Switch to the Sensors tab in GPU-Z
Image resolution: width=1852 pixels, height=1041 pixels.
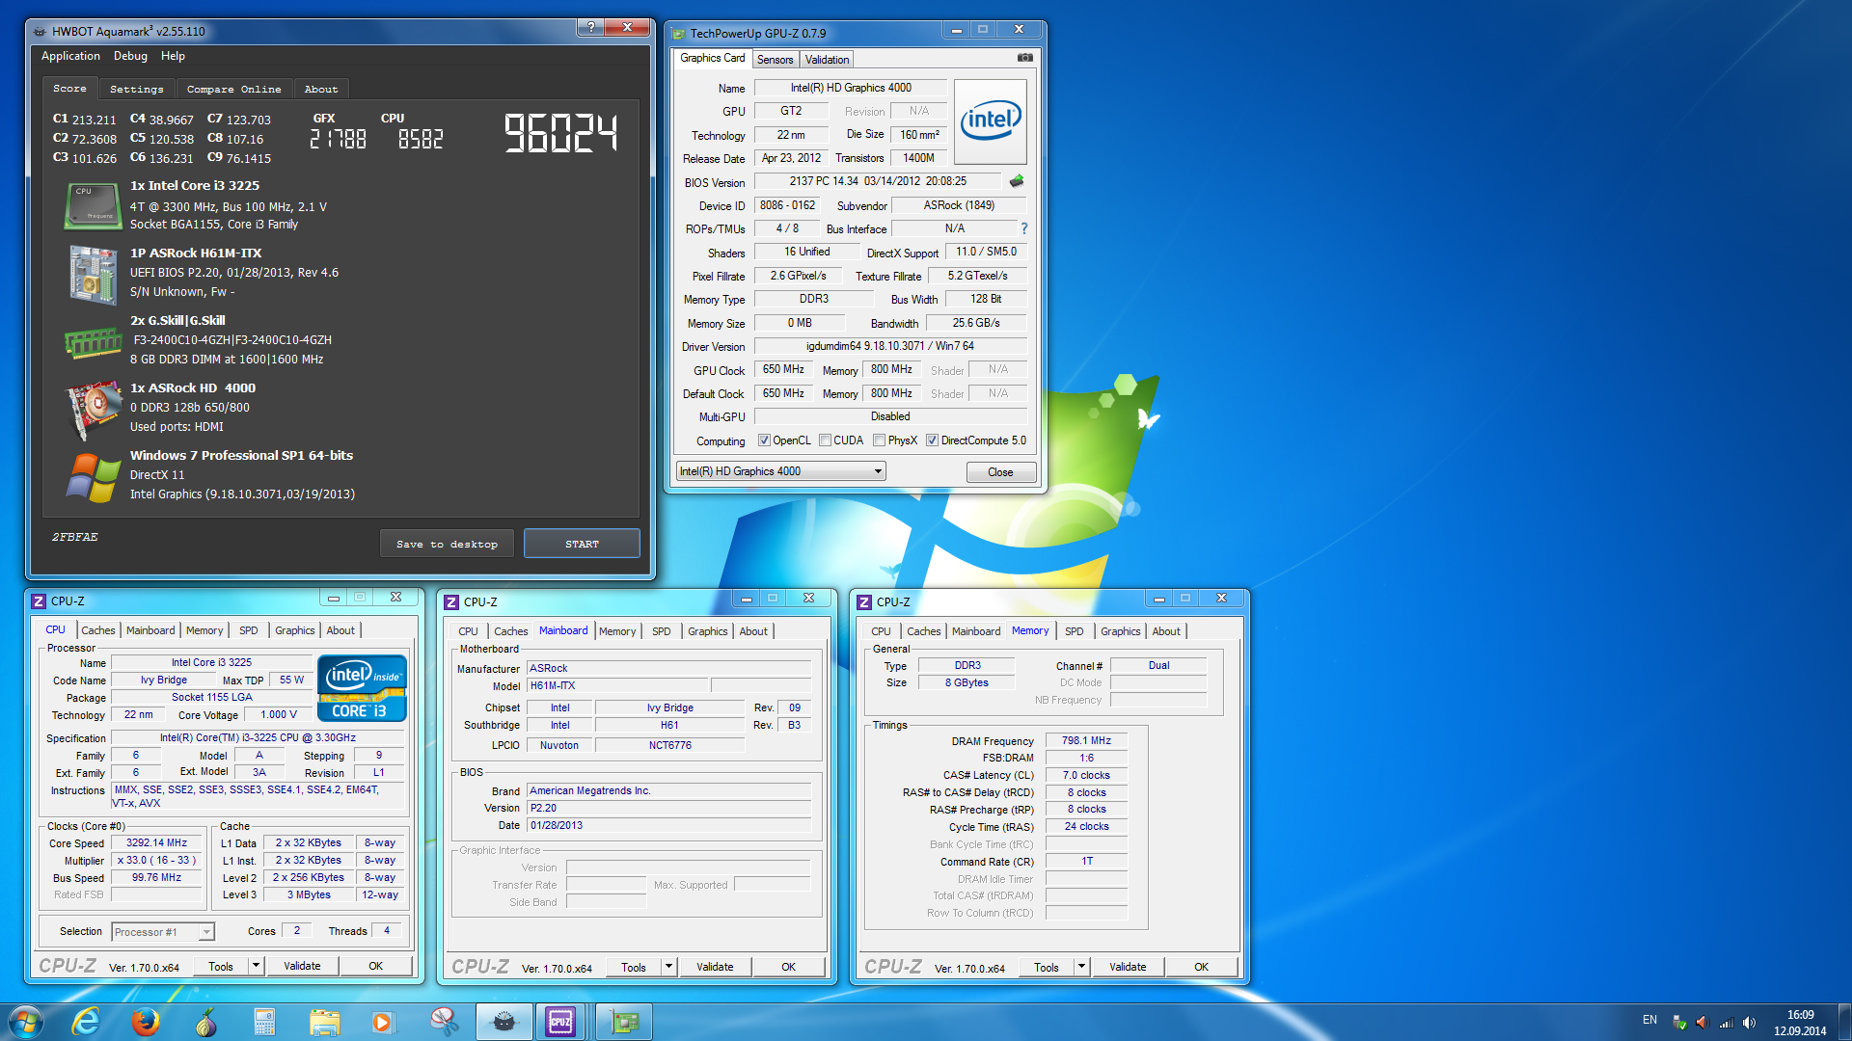pyautogui.click(x=775, y=60)
